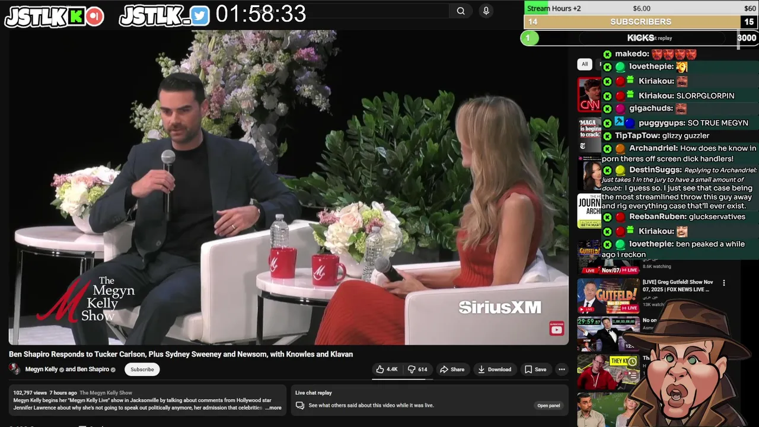Click the Live chat replay heading
The width and height of the screenshot is (759, 427).
(x=314, y=393)
